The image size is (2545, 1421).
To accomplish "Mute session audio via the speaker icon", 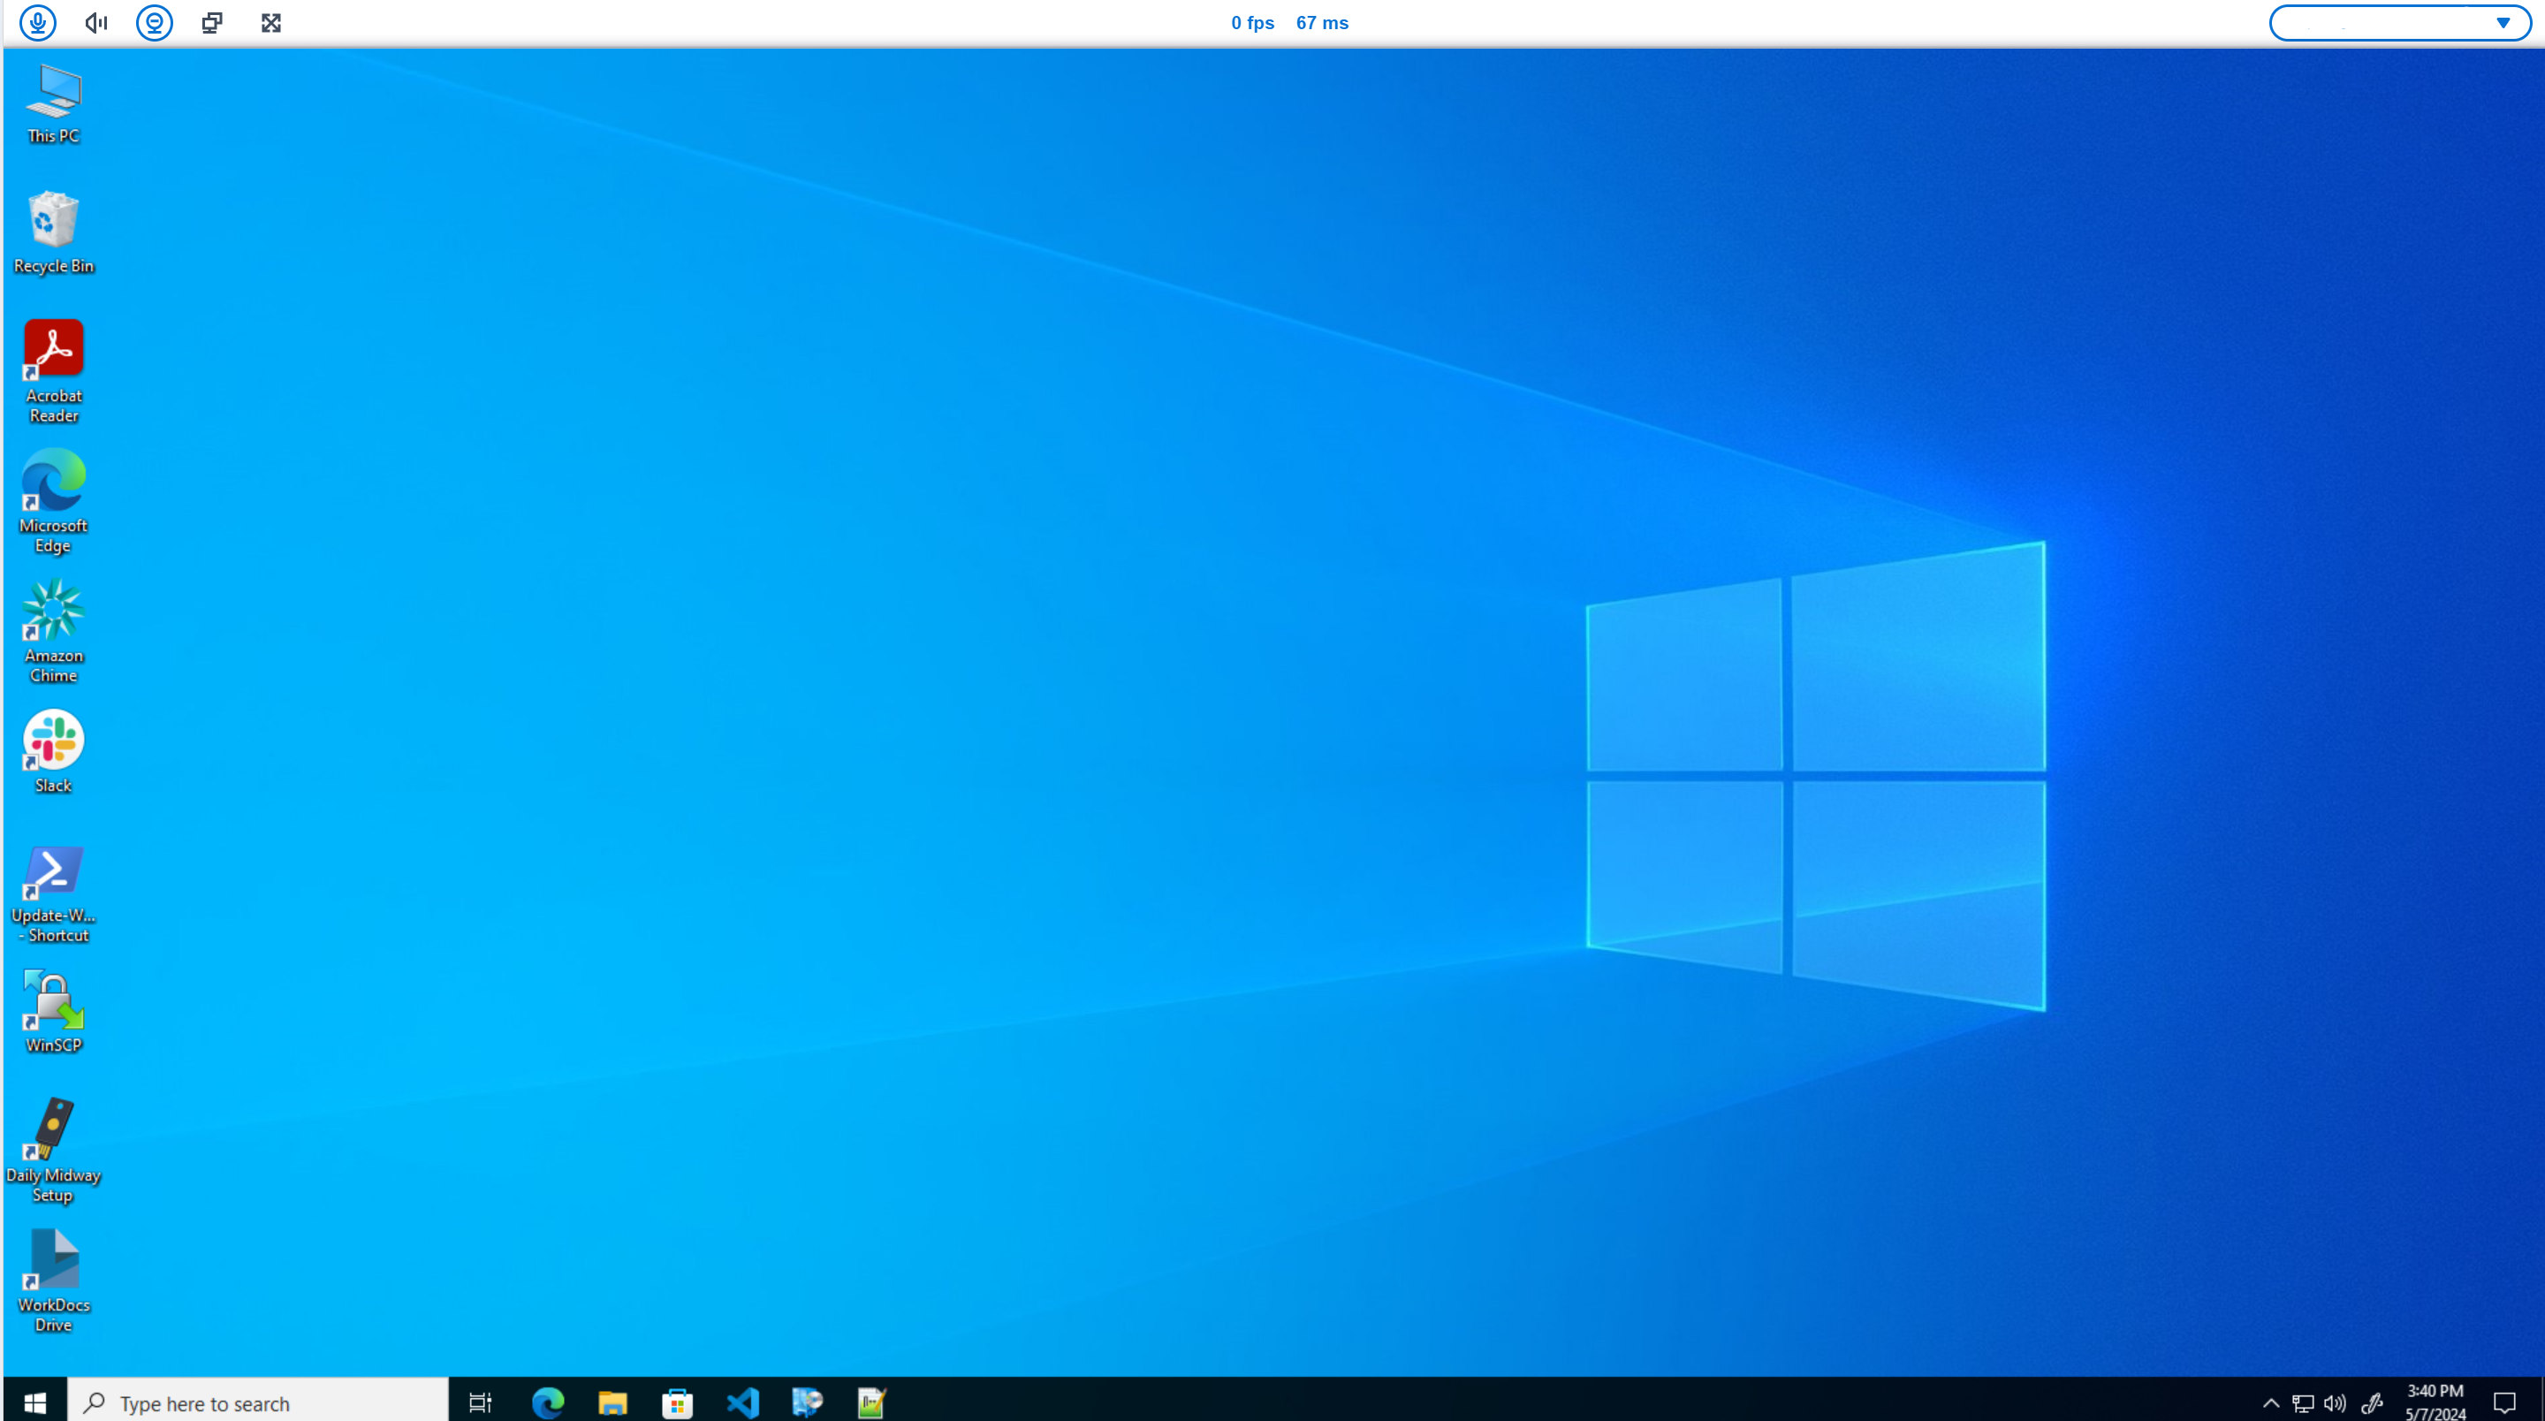I will (x=95, y=22).
